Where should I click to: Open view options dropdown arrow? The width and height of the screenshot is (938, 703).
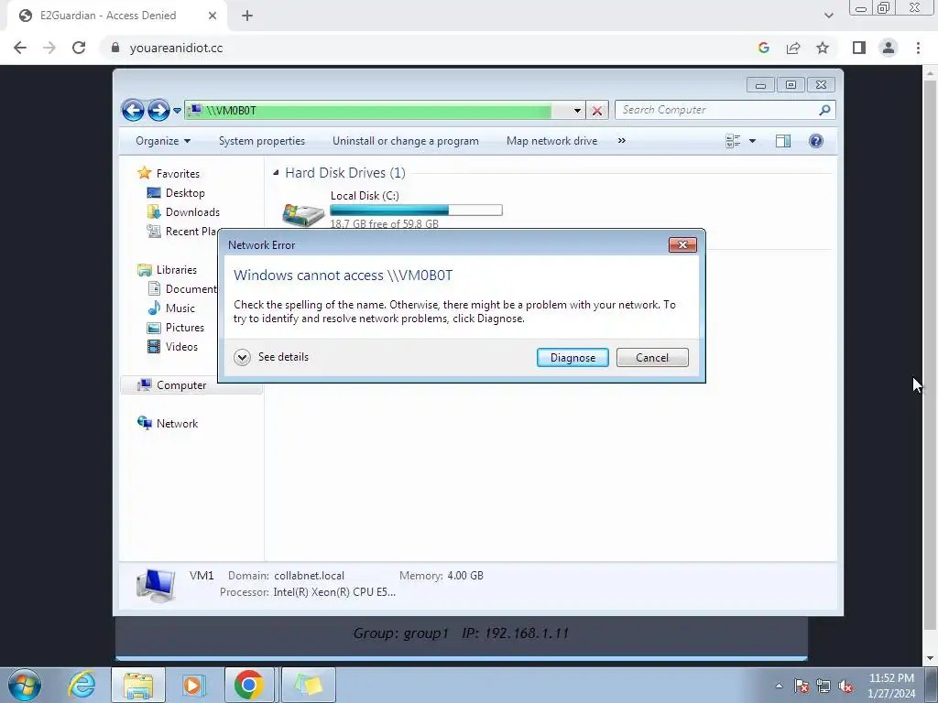tap(753, 141)
